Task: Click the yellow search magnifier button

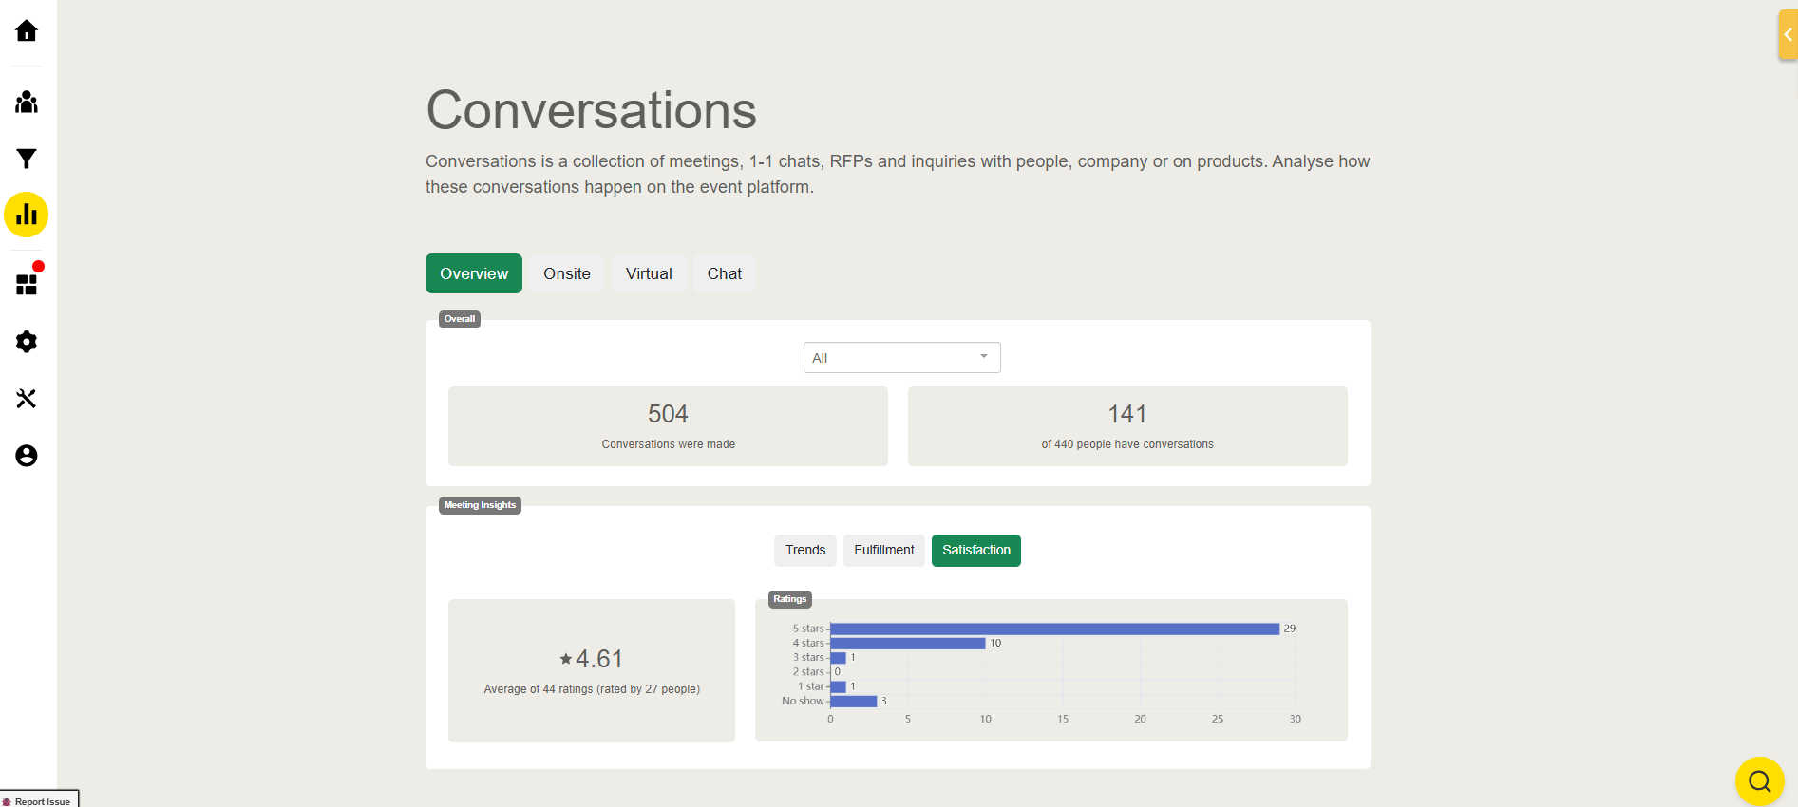Action: [x=1759, y=781]
